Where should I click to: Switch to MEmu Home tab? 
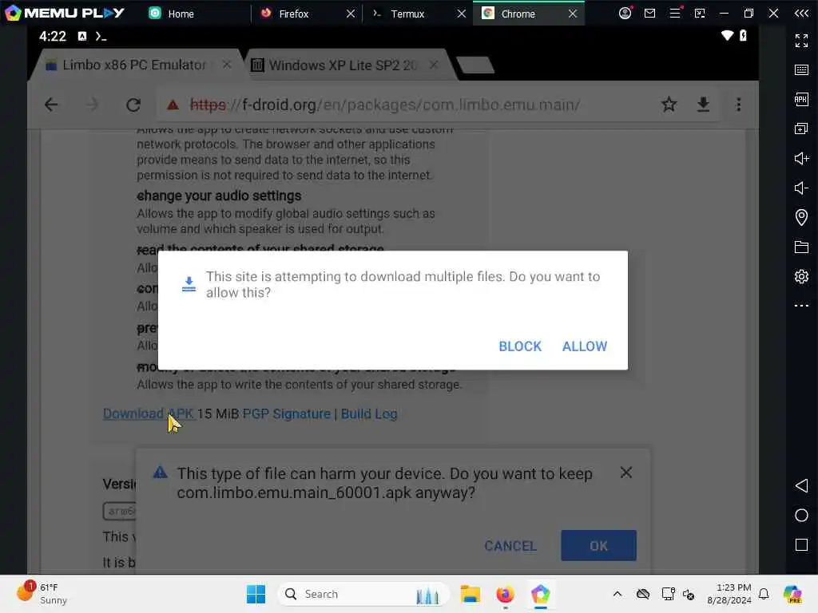tap(172, 14)
